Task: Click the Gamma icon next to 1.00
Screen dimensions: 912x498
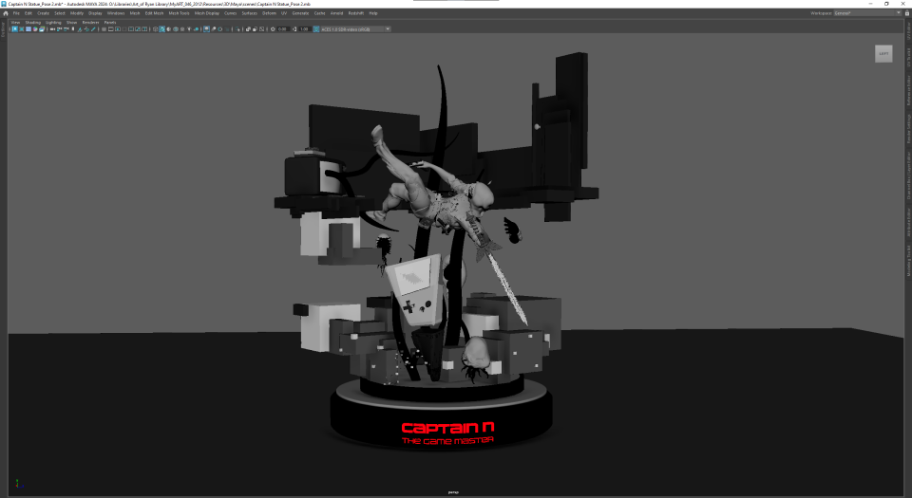Action: (294, 28)
